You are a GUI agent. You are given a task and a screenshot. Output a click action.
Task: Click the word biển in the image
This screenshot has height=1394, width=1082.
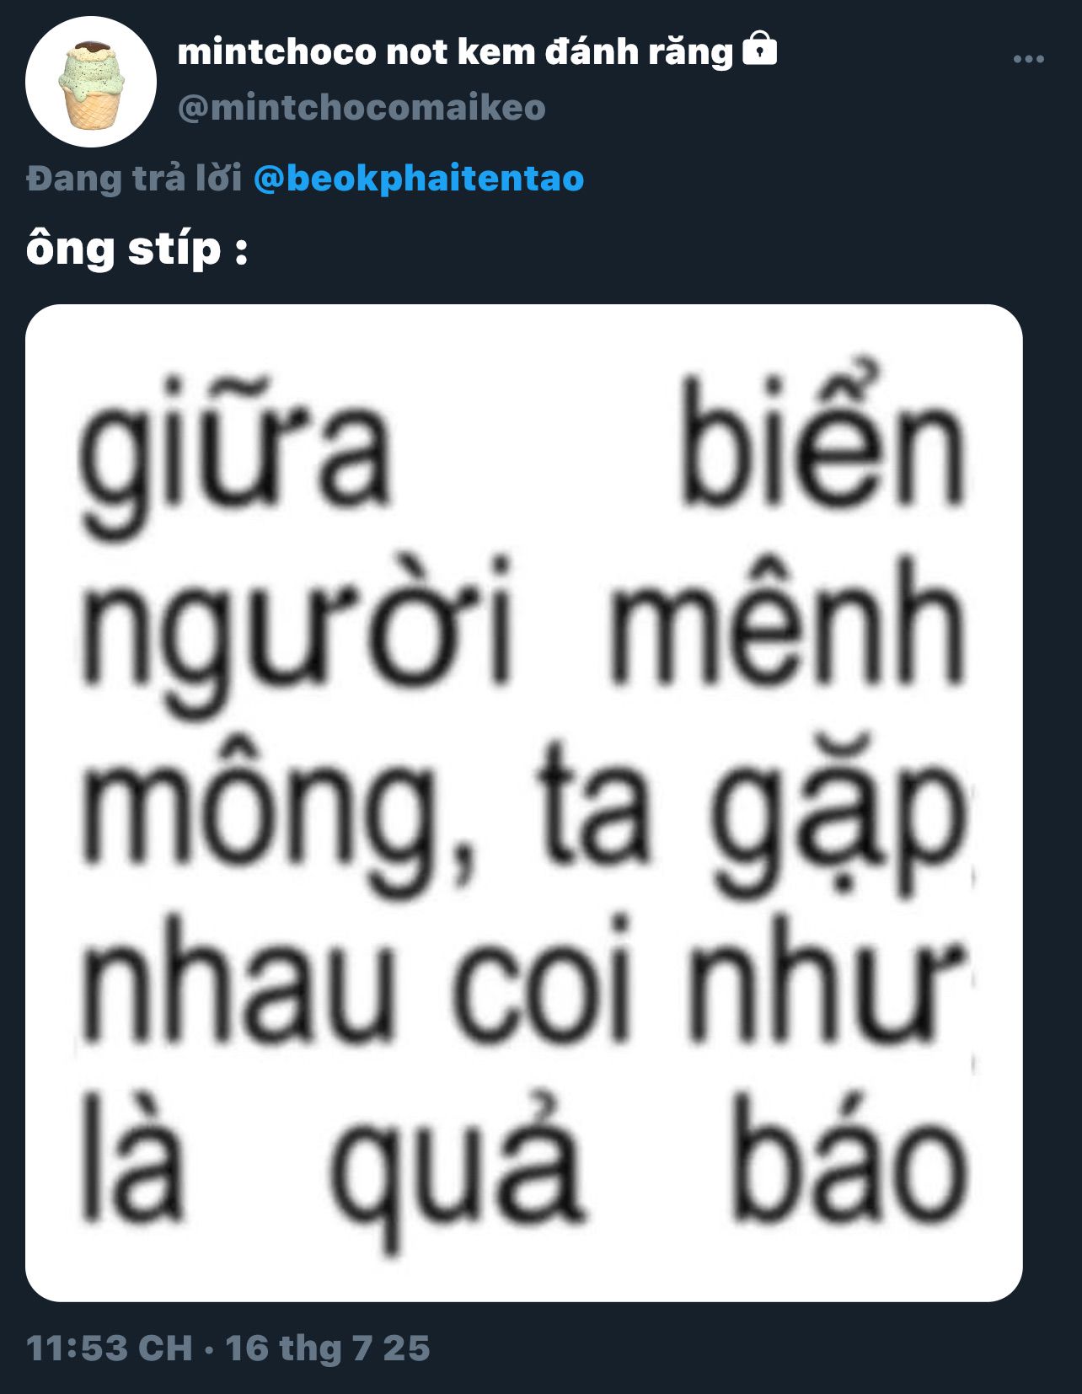tap(823, 437)
